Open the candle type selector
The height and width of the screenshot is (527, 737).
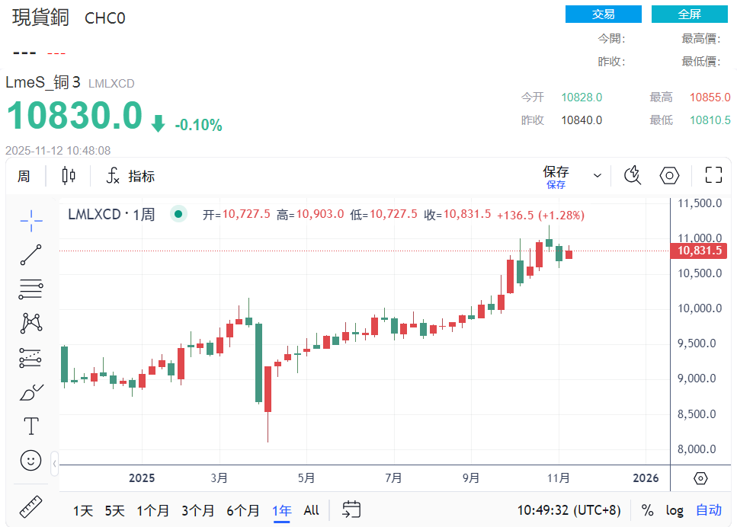[68, 175]
